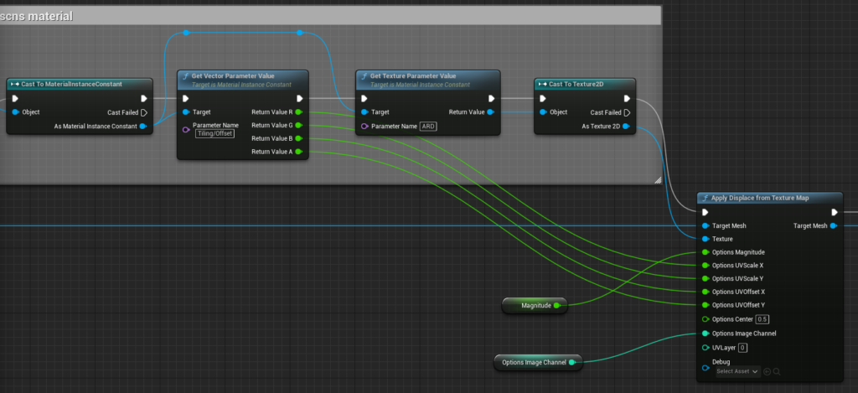Screen dimensions: 858x393
Task: Click the Object pin on Cast To Texture2D
Action: 543,112
